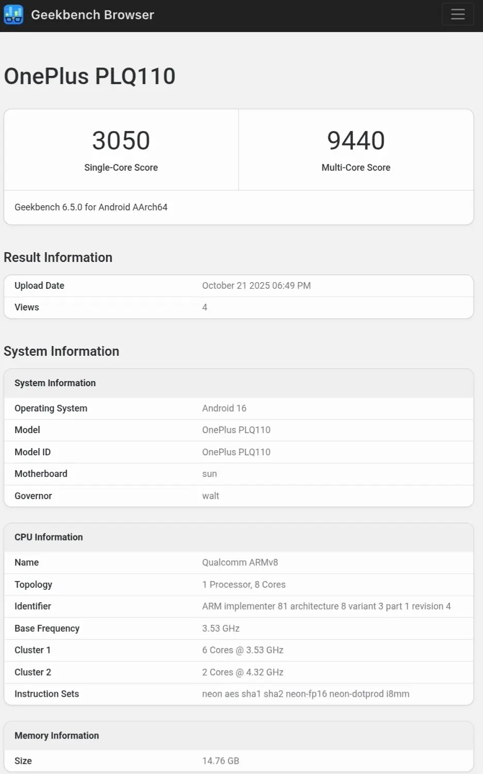Image resolution: width=483 pixels, height=774 pixels.
Task: Click the OnePlus PLQ110 page heading
Action: click(x=90, y=76)
